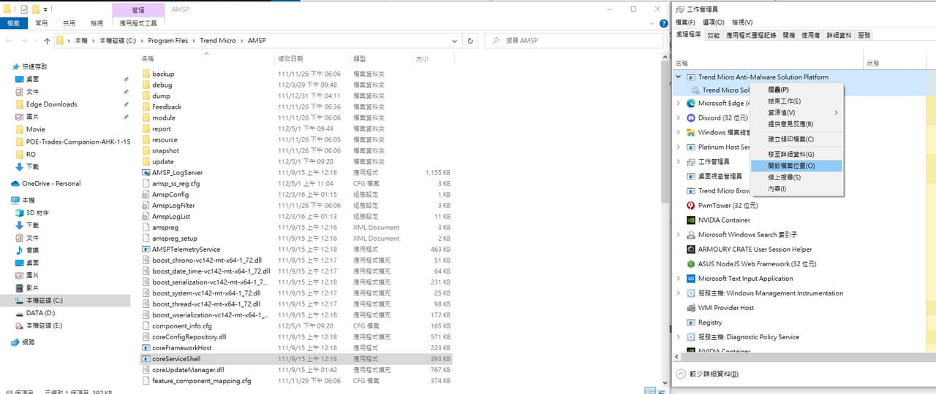The image size is (936, 394).
Task: Choose 內容(I) in the context menu
Action: point(797,189)
